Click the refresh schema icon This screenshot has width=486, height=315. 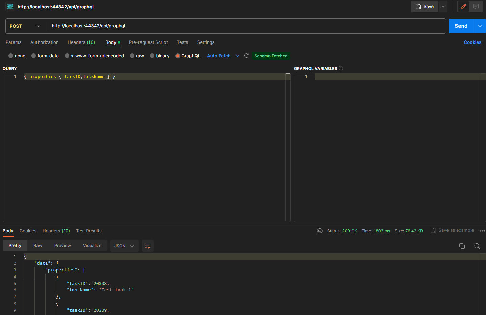point(246,56)
